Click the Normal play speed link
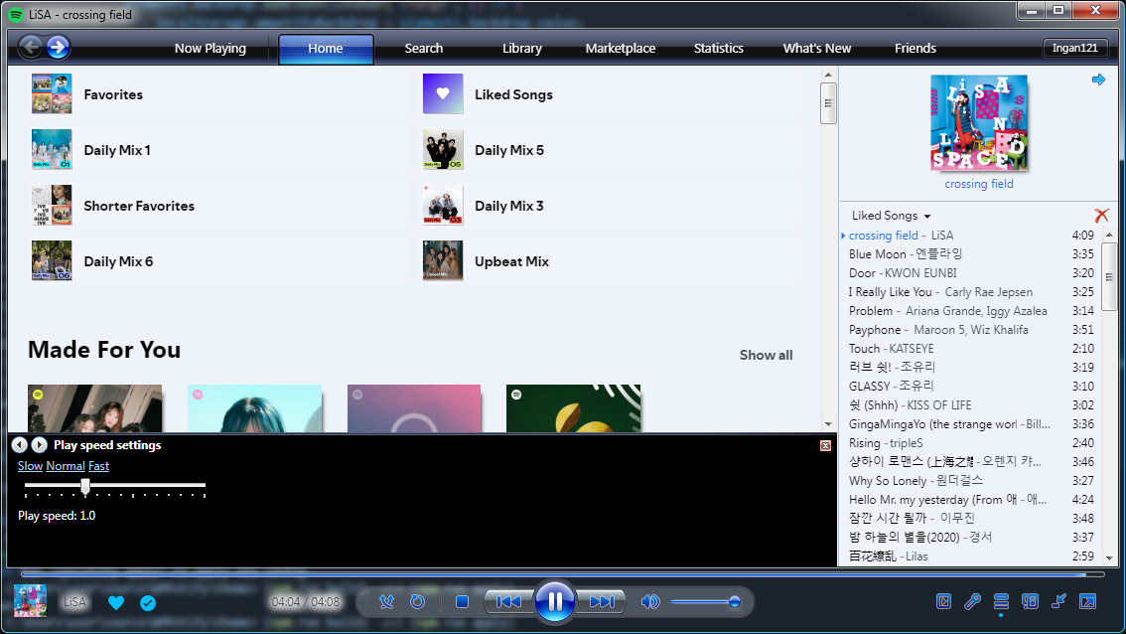Viewport: 1126px width, 634px height. click(x=66, y=466)
